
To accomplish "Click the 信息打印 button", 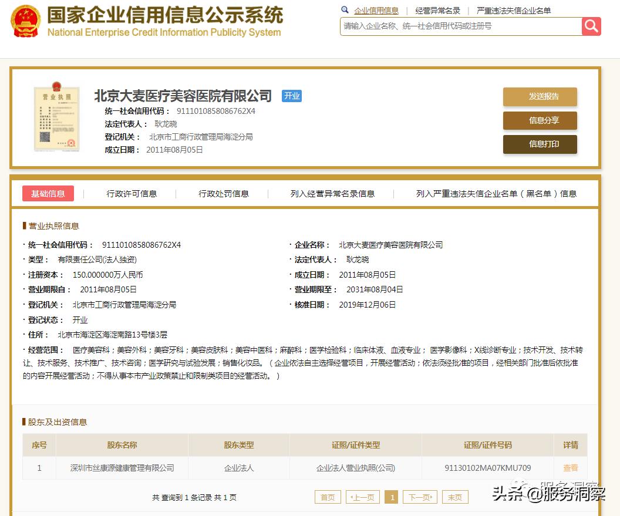I will click(539, 144).
